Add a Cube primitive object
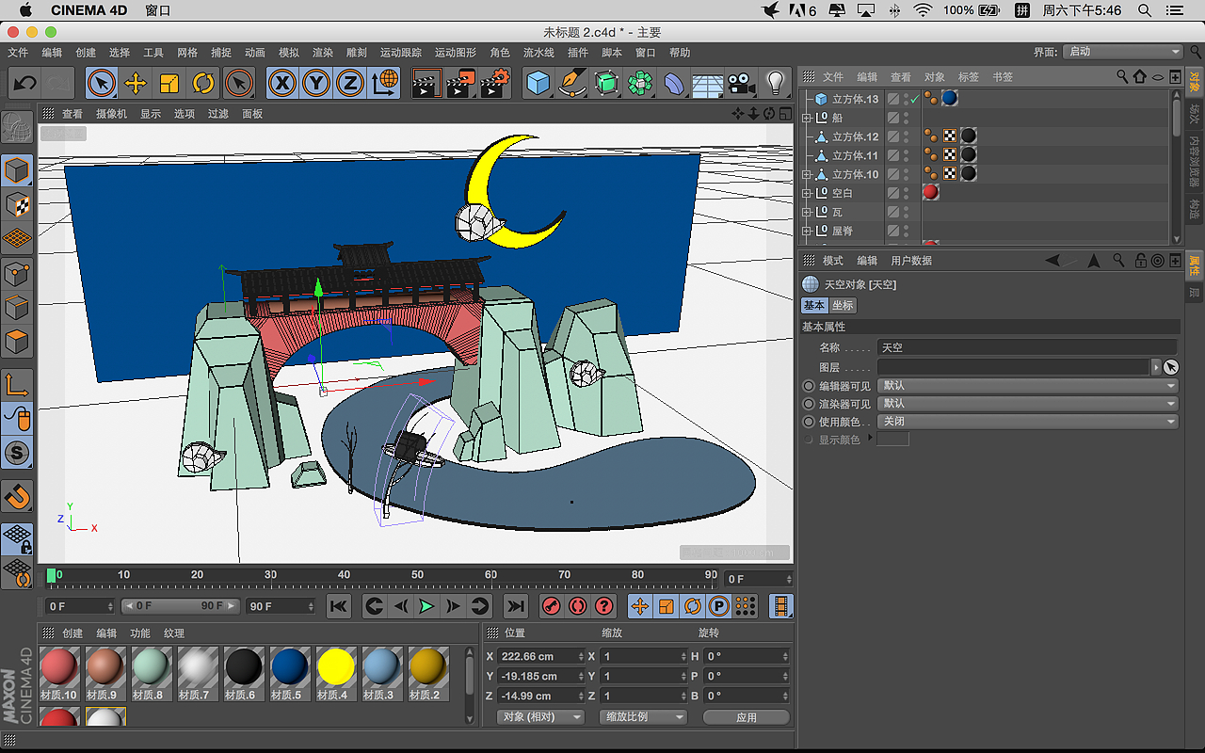The width and height of the screenshot is (1205, 753). point(538,84)
